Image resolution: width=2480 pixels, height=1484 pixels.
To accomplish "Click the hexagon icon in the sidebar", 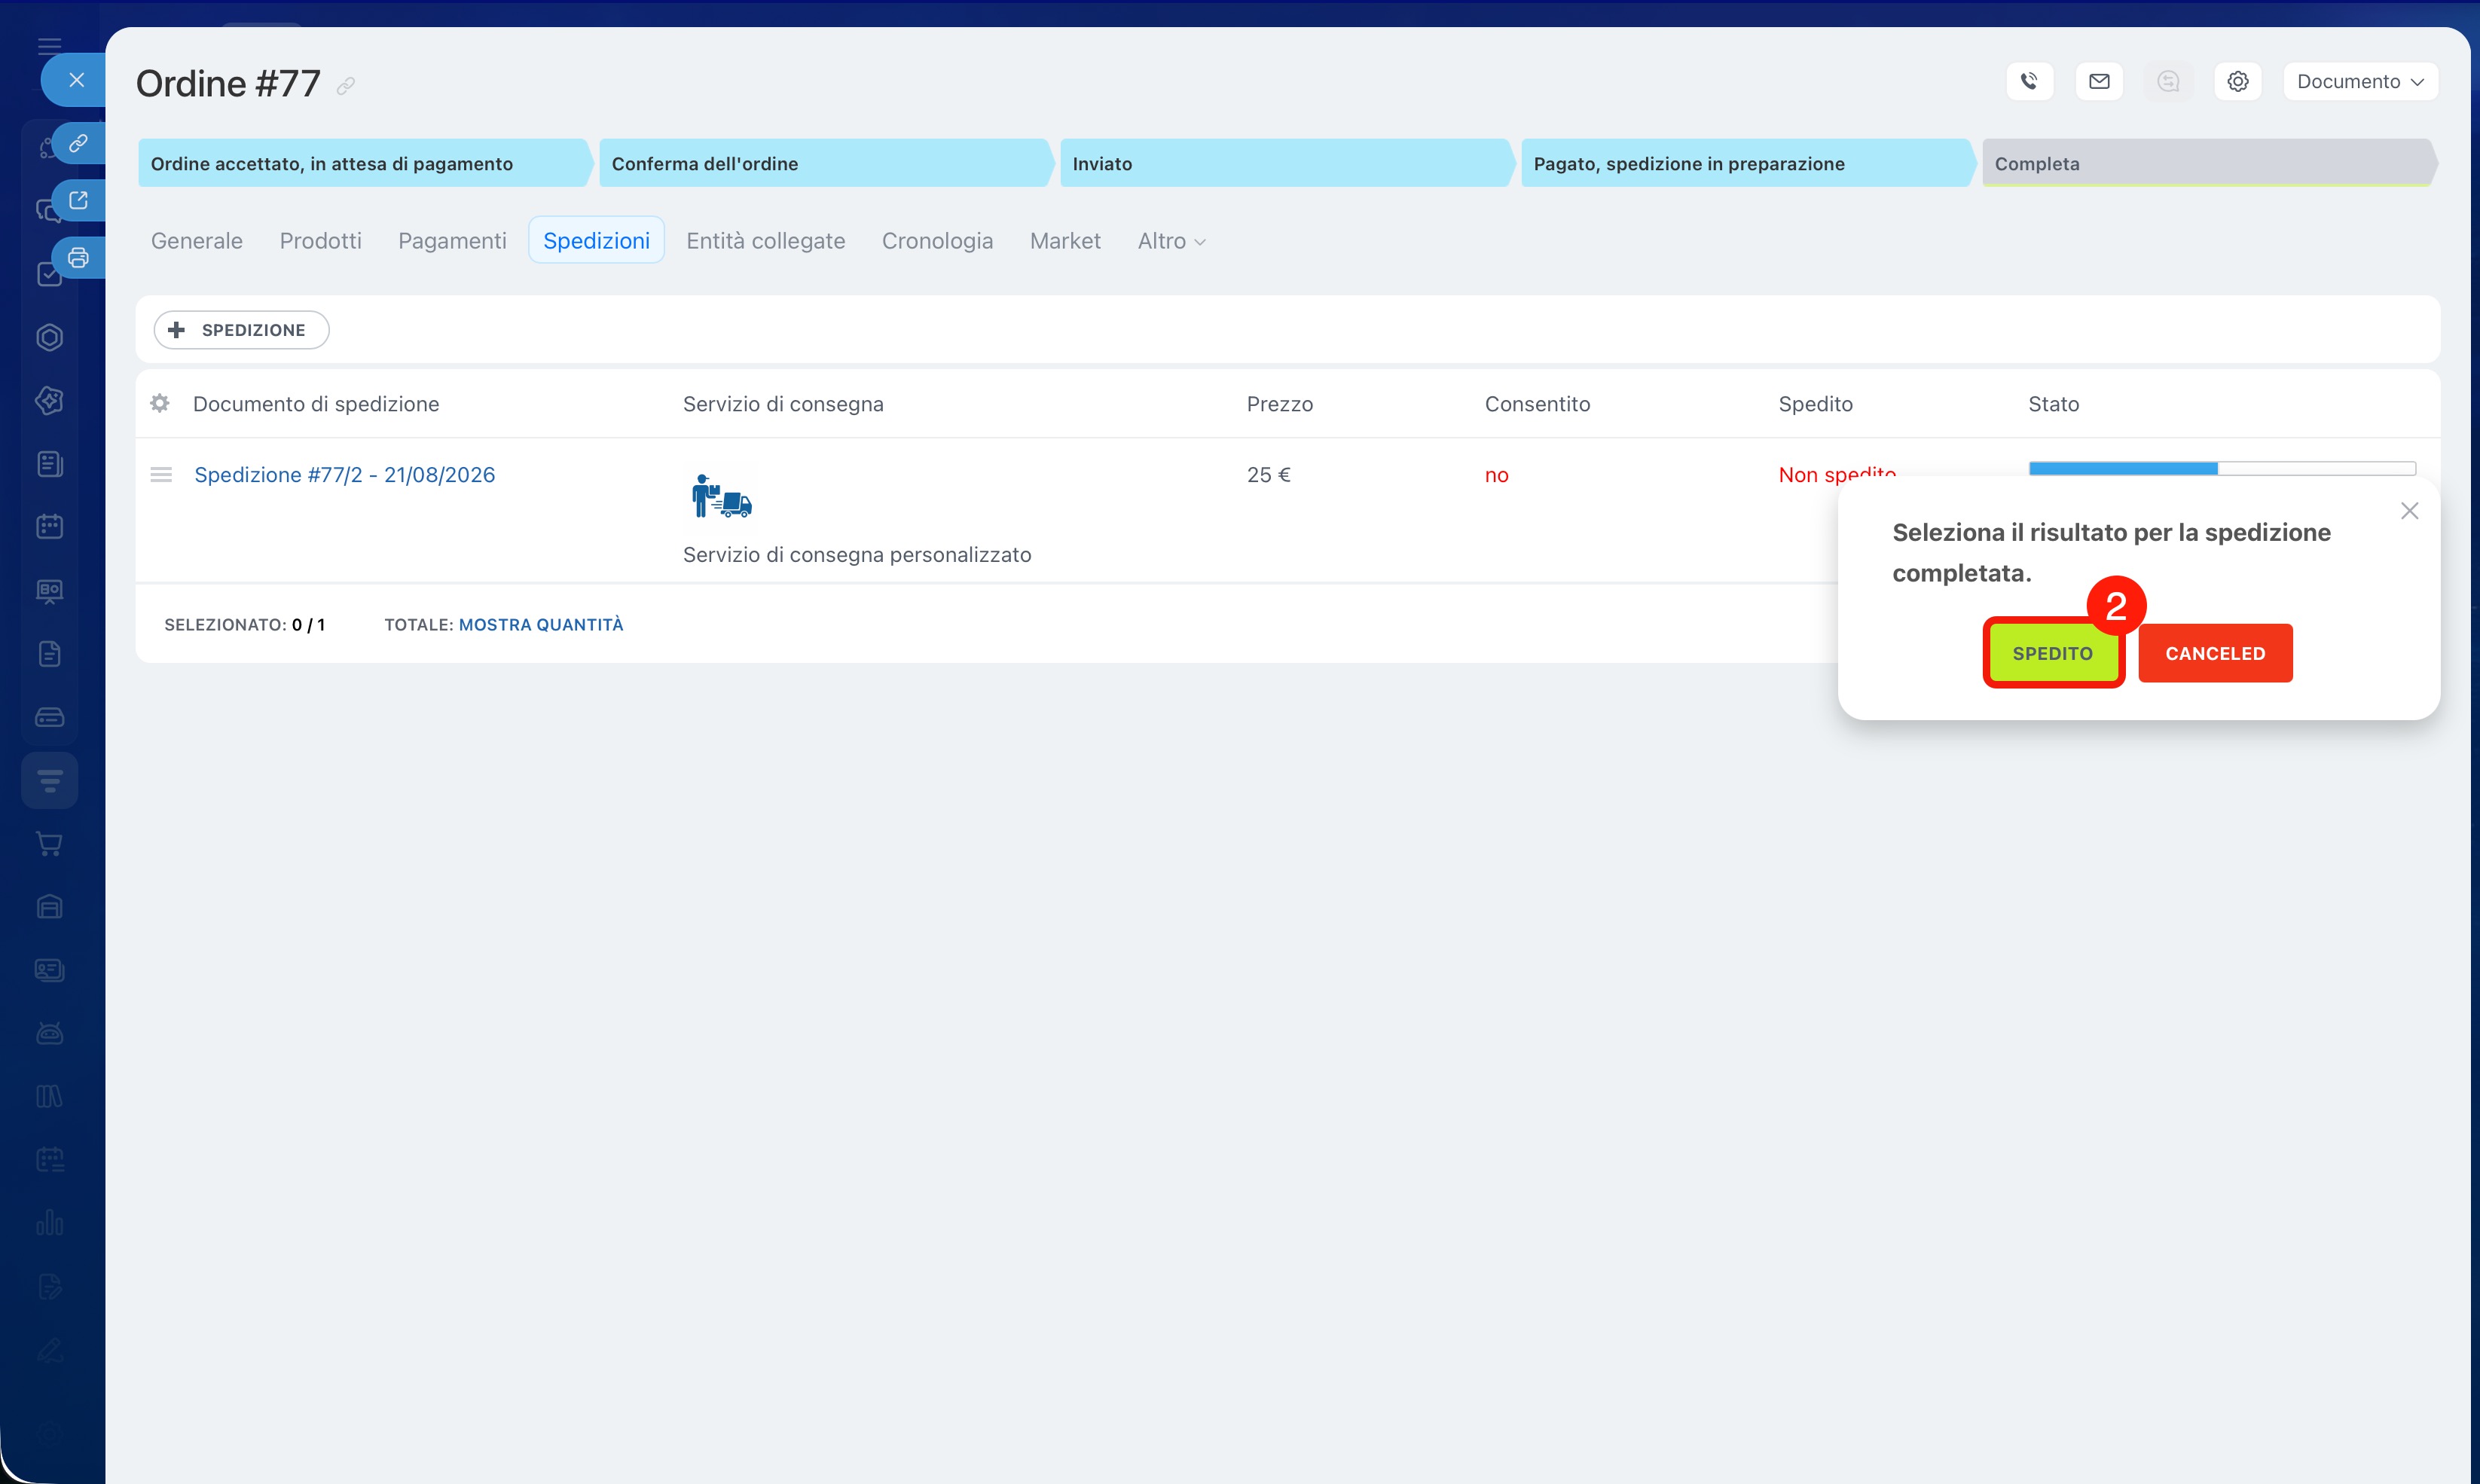I will coord(49,338).
